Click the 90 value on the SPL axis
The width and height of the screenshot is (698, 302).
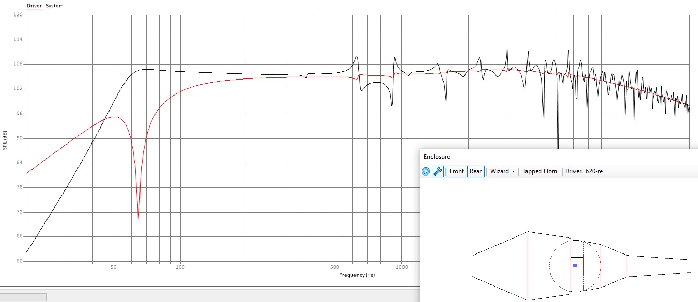click(20, 138)
